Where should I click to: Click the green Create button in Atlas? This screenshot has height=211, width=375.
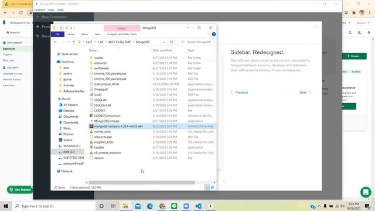[353, 56]
